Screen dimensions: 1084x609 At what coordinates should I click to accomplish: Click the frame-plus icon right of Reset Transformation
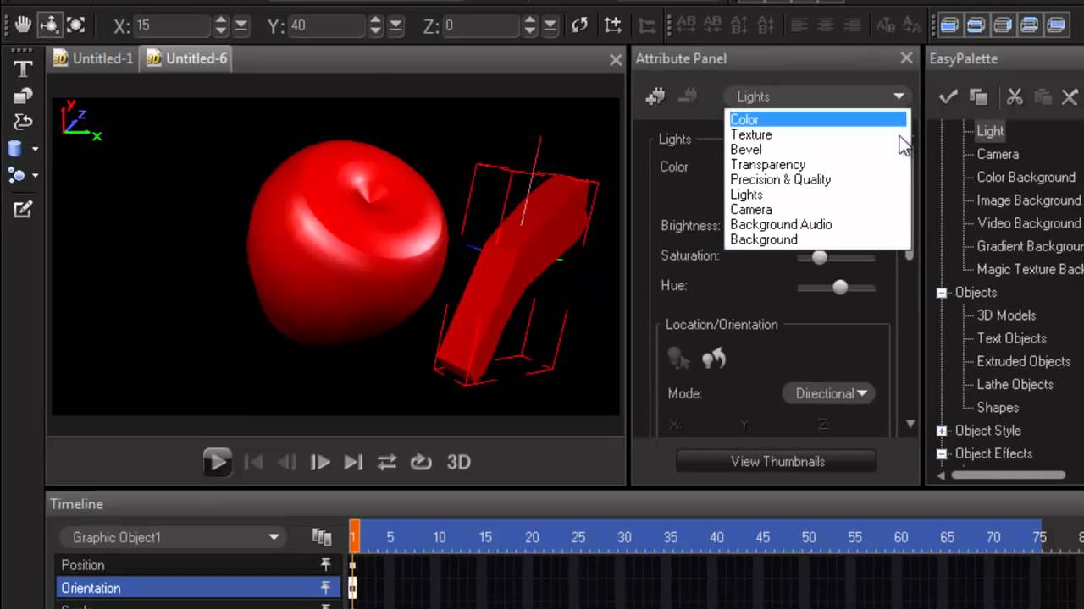point(612,25)
